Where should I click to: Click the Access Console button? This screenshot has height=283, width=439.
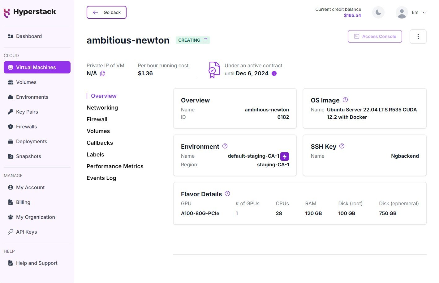coord(375,36)
